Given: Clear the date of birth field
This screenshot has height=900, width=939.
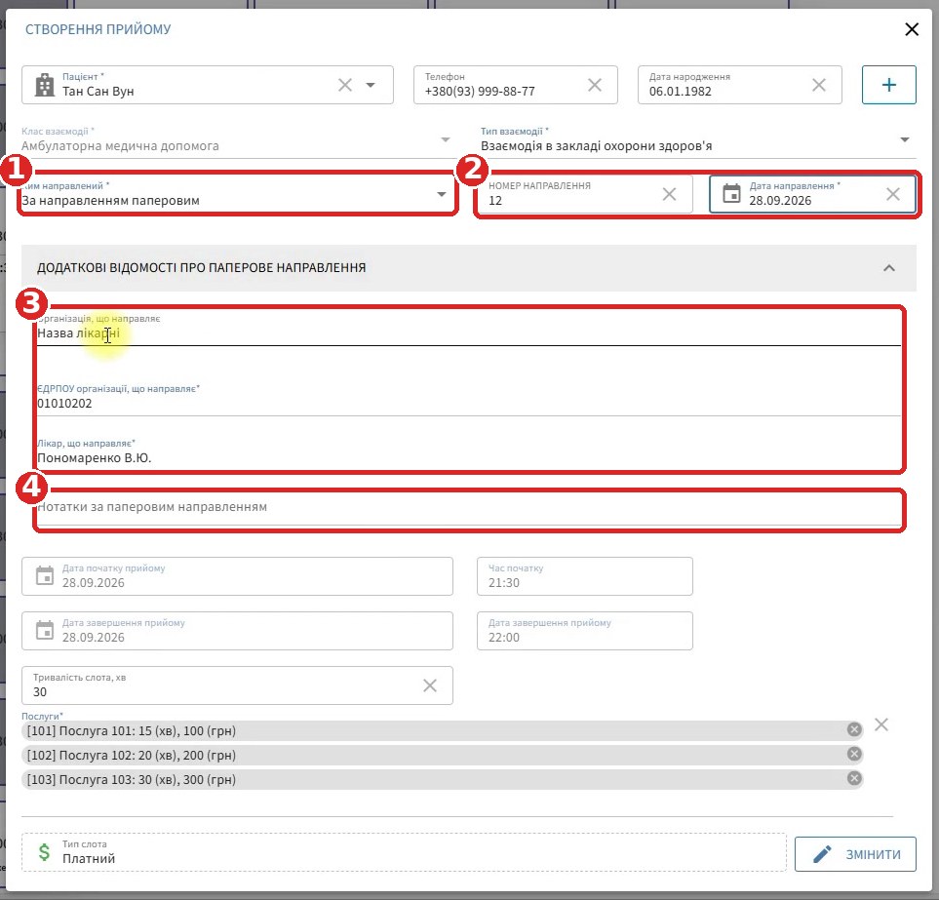Looking at the screenshot, I should (819, 85).
